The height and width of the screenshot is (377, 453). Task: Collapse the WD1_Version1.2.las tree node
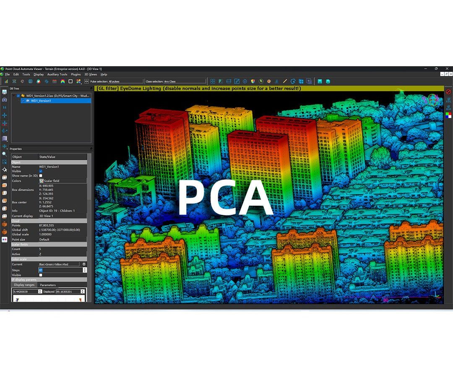(x=14, y=96)
